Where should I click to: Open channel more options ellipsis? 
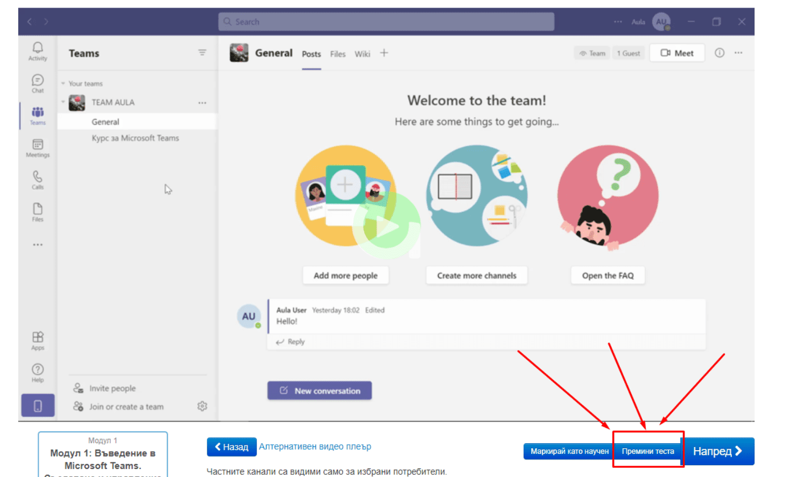(738, 53)
